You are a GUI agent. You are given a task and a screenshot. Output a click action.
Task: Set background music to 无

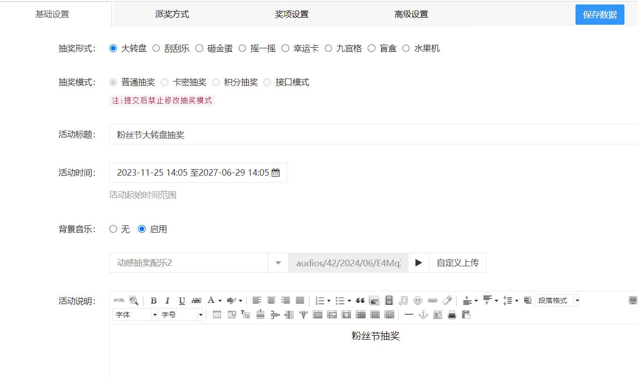coord(113,229)
